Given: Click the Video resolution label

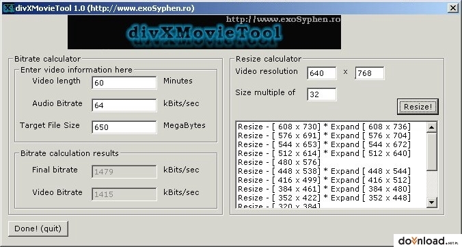Looking at the screenshot, I should pyautogui.click(x=267, y=71).
